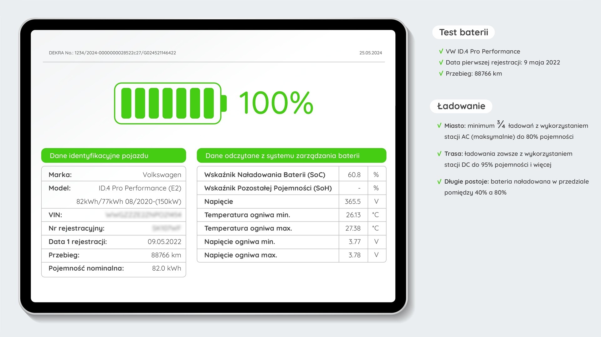
Task: Click Dane identyfikacyjne pojazdu green header
Action: 114,156
